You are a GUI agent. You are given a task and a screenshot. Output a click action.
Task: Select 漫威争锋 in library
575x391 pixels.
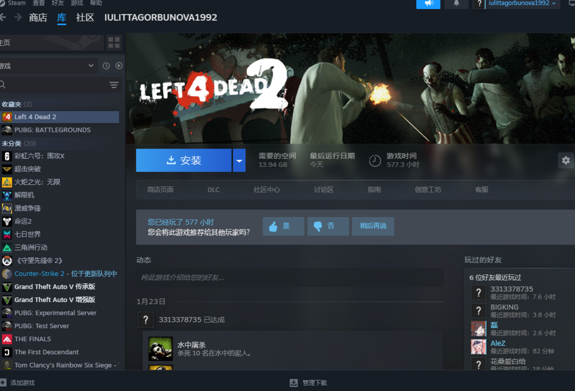(60, 208)
